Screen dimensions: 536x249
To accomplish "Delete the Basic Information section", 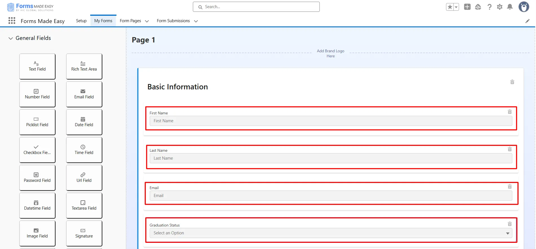I will [x=512, y=82].
